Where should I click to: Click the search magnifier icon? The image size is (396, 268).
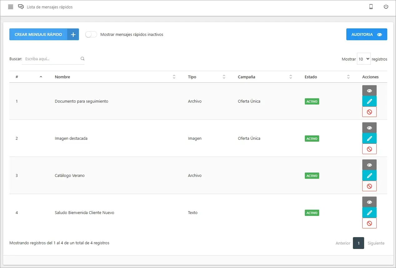click(x=82, y=59)
